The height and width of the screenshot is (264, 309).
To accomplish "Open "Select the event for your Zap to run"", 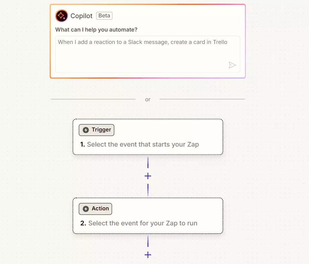I will pos(143,223).
